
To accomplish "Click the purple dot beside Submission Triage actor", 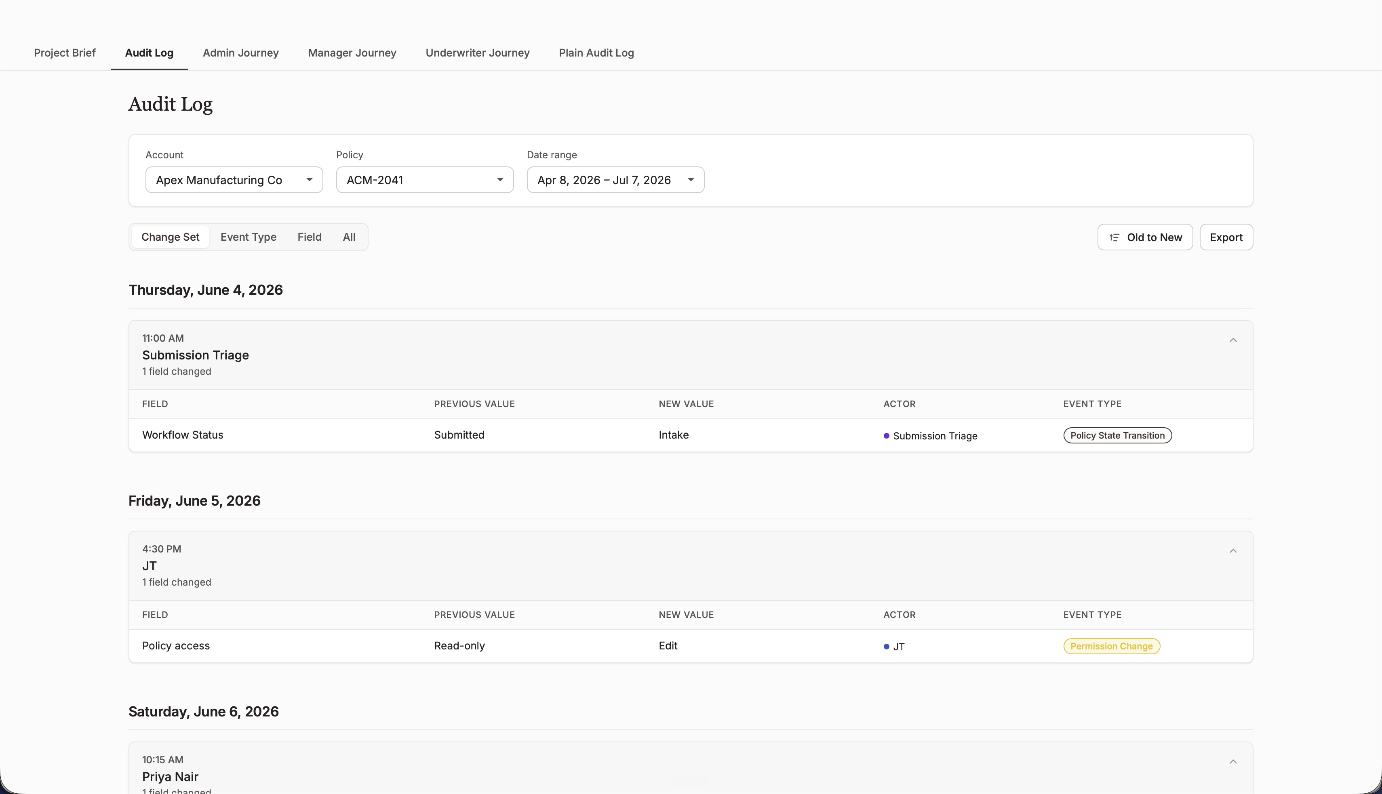I will point(886,436).
